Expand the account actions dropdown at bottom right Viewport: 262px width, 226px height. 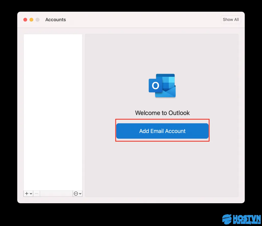point(80,194)
